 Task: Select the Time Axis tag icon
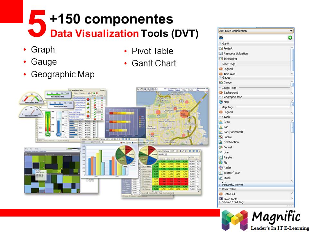(221, 74)
